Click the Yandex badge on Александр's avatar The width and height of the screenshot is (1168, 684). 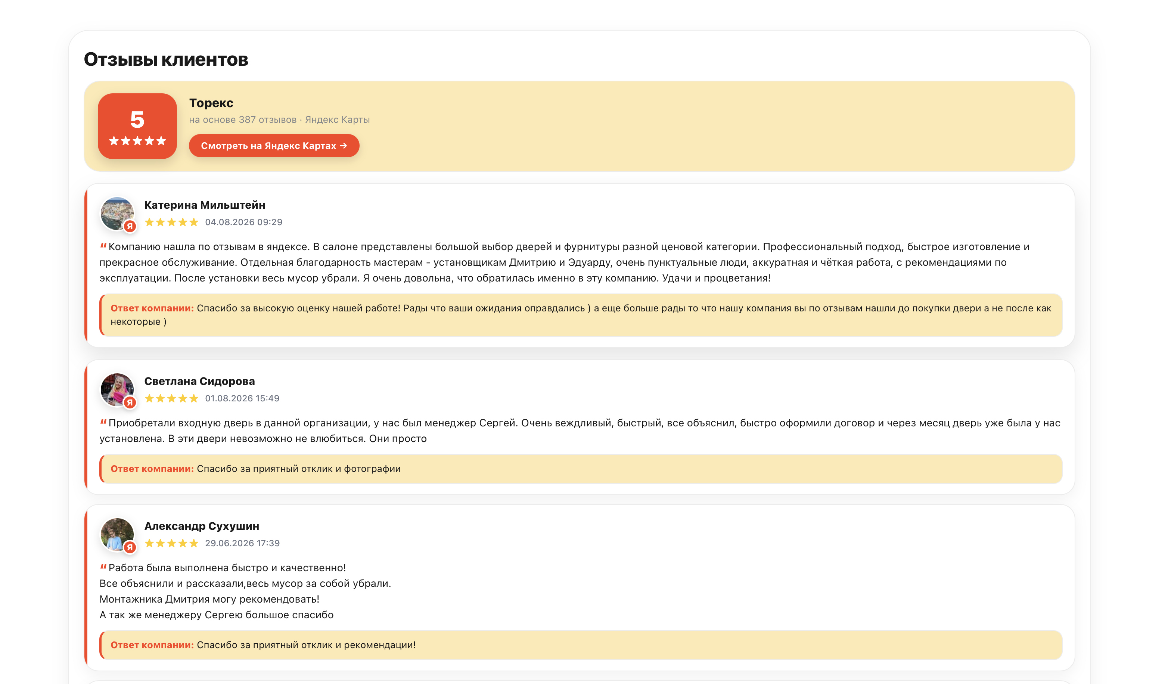[x=130, y=547]
